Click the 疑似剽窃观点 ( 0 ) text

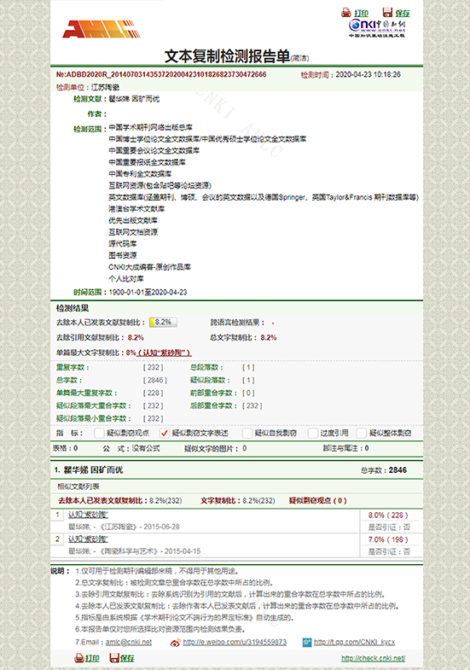[317, 500]
